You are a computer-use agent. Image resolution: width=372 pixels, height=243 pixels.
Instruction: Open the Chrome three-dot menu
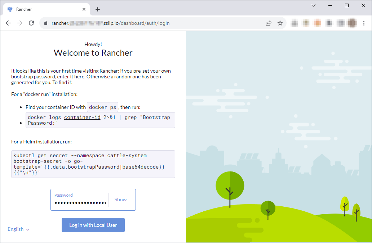coord(364,23)
